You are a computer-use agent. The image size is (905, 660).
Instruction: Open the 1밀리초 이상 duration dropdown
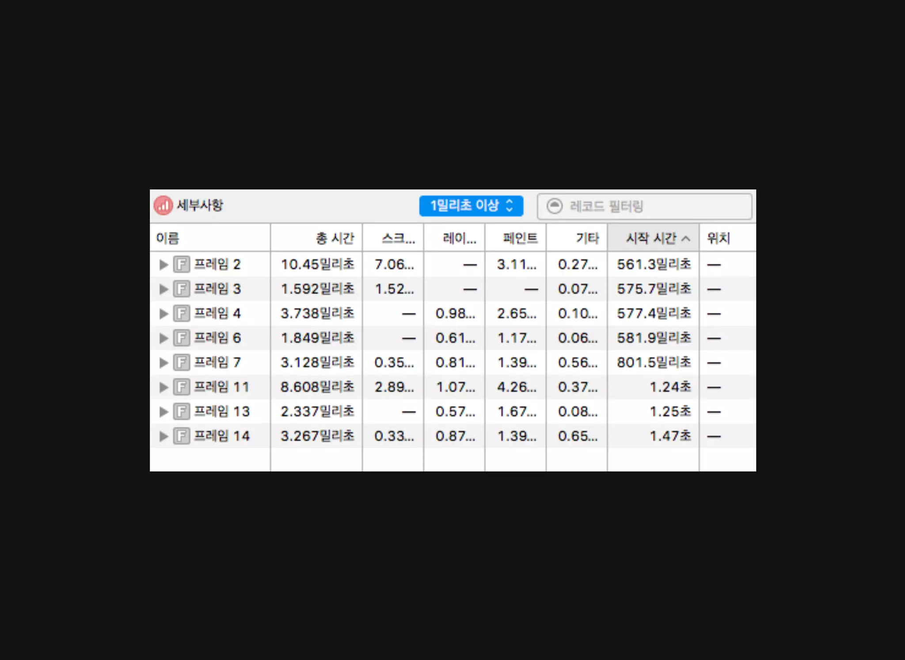tap(471, 206)
